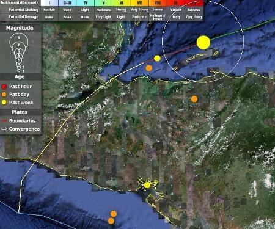Click the 'Strong' shaking cell
This screenshot has width=275, height=229.
(121, 10)
